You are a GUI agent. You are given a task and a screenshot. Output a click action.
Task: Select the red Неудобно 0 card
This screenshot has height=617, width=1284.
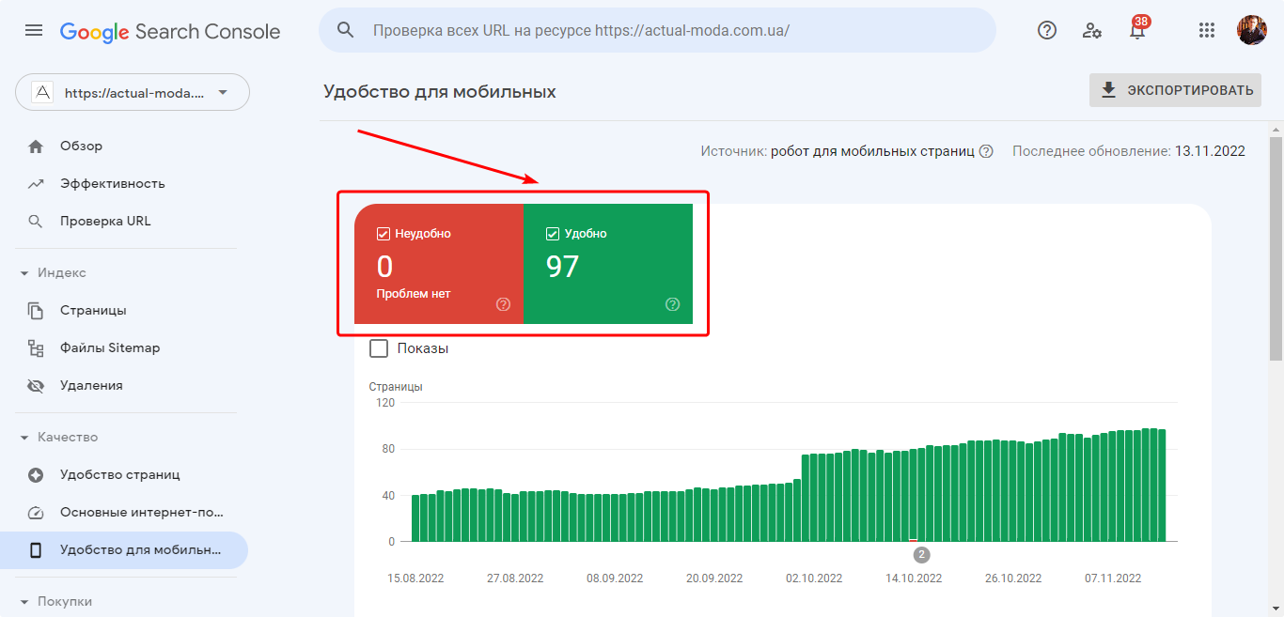(439, 264)
